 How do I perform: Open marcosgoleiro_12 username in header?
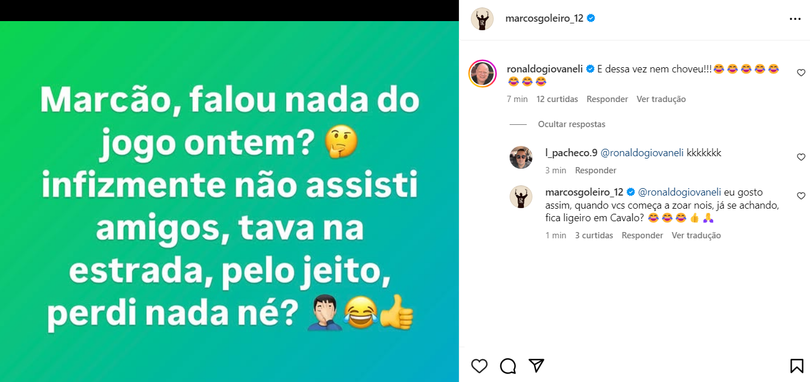(x=544, y=18)
